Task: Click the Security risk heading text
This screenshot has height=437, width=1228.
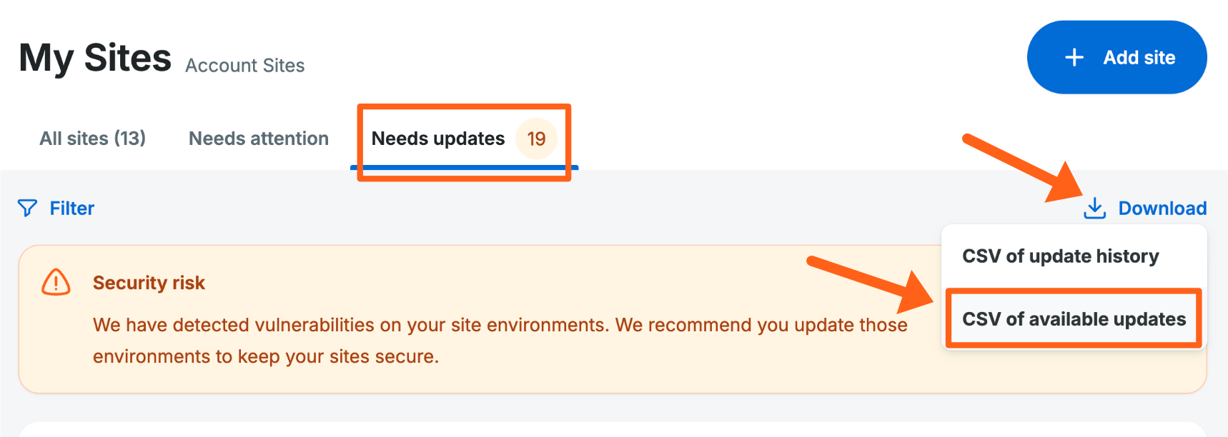Action: click(149, 283)
